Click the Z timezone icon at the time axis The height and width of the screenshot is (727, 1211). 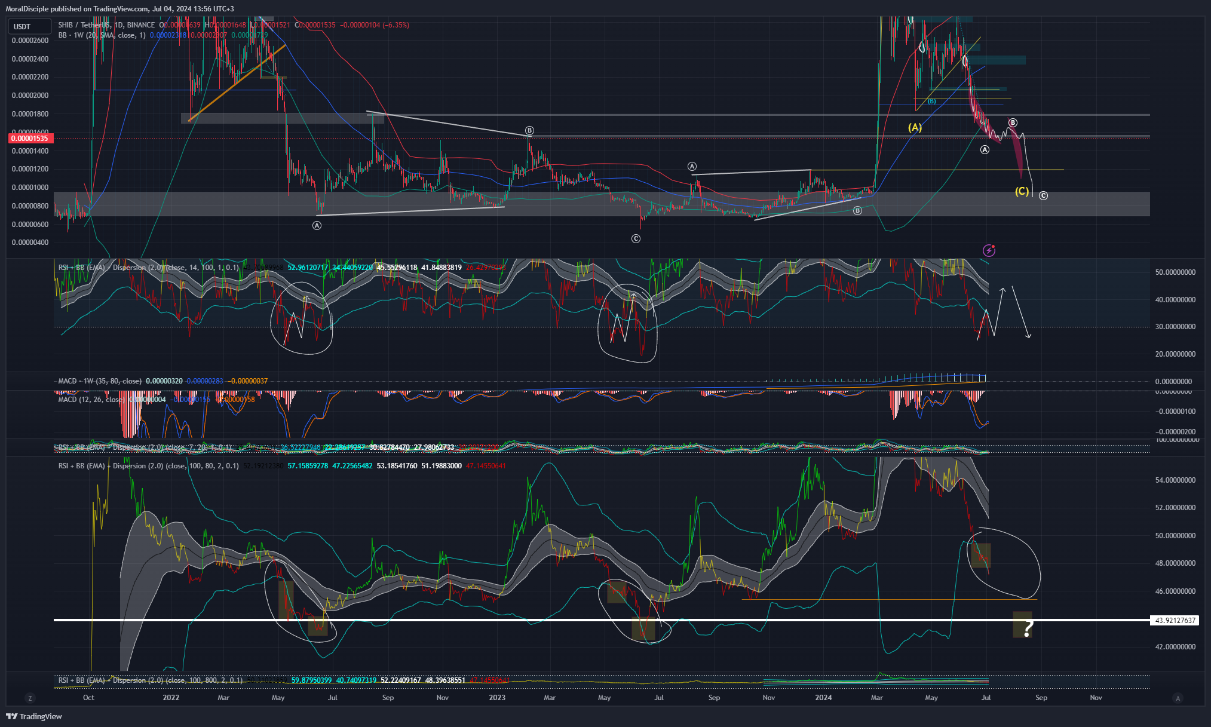(30, 698)
